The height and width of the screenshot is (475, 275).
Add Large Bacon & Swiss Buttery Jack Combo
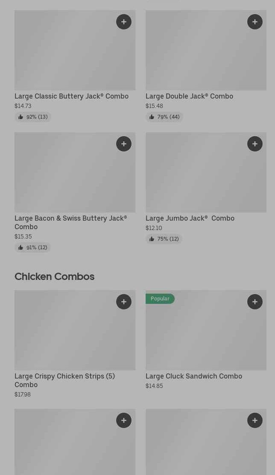124,144
